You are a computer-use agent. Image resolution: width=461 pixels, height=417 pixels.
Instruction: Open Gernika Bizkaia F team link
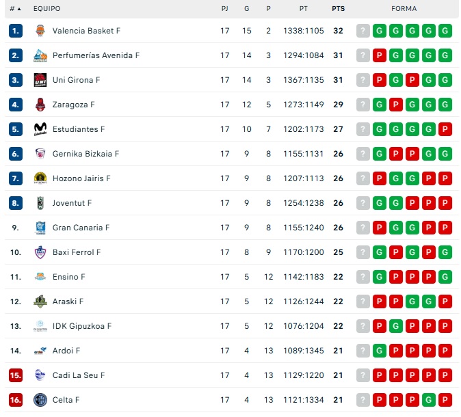(x=85, y=154)
